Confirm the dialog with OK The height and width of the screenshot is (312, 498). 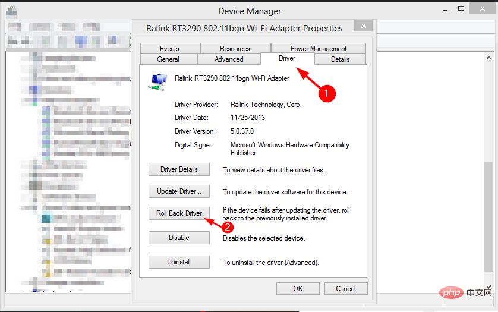click(x=298, y=288)
